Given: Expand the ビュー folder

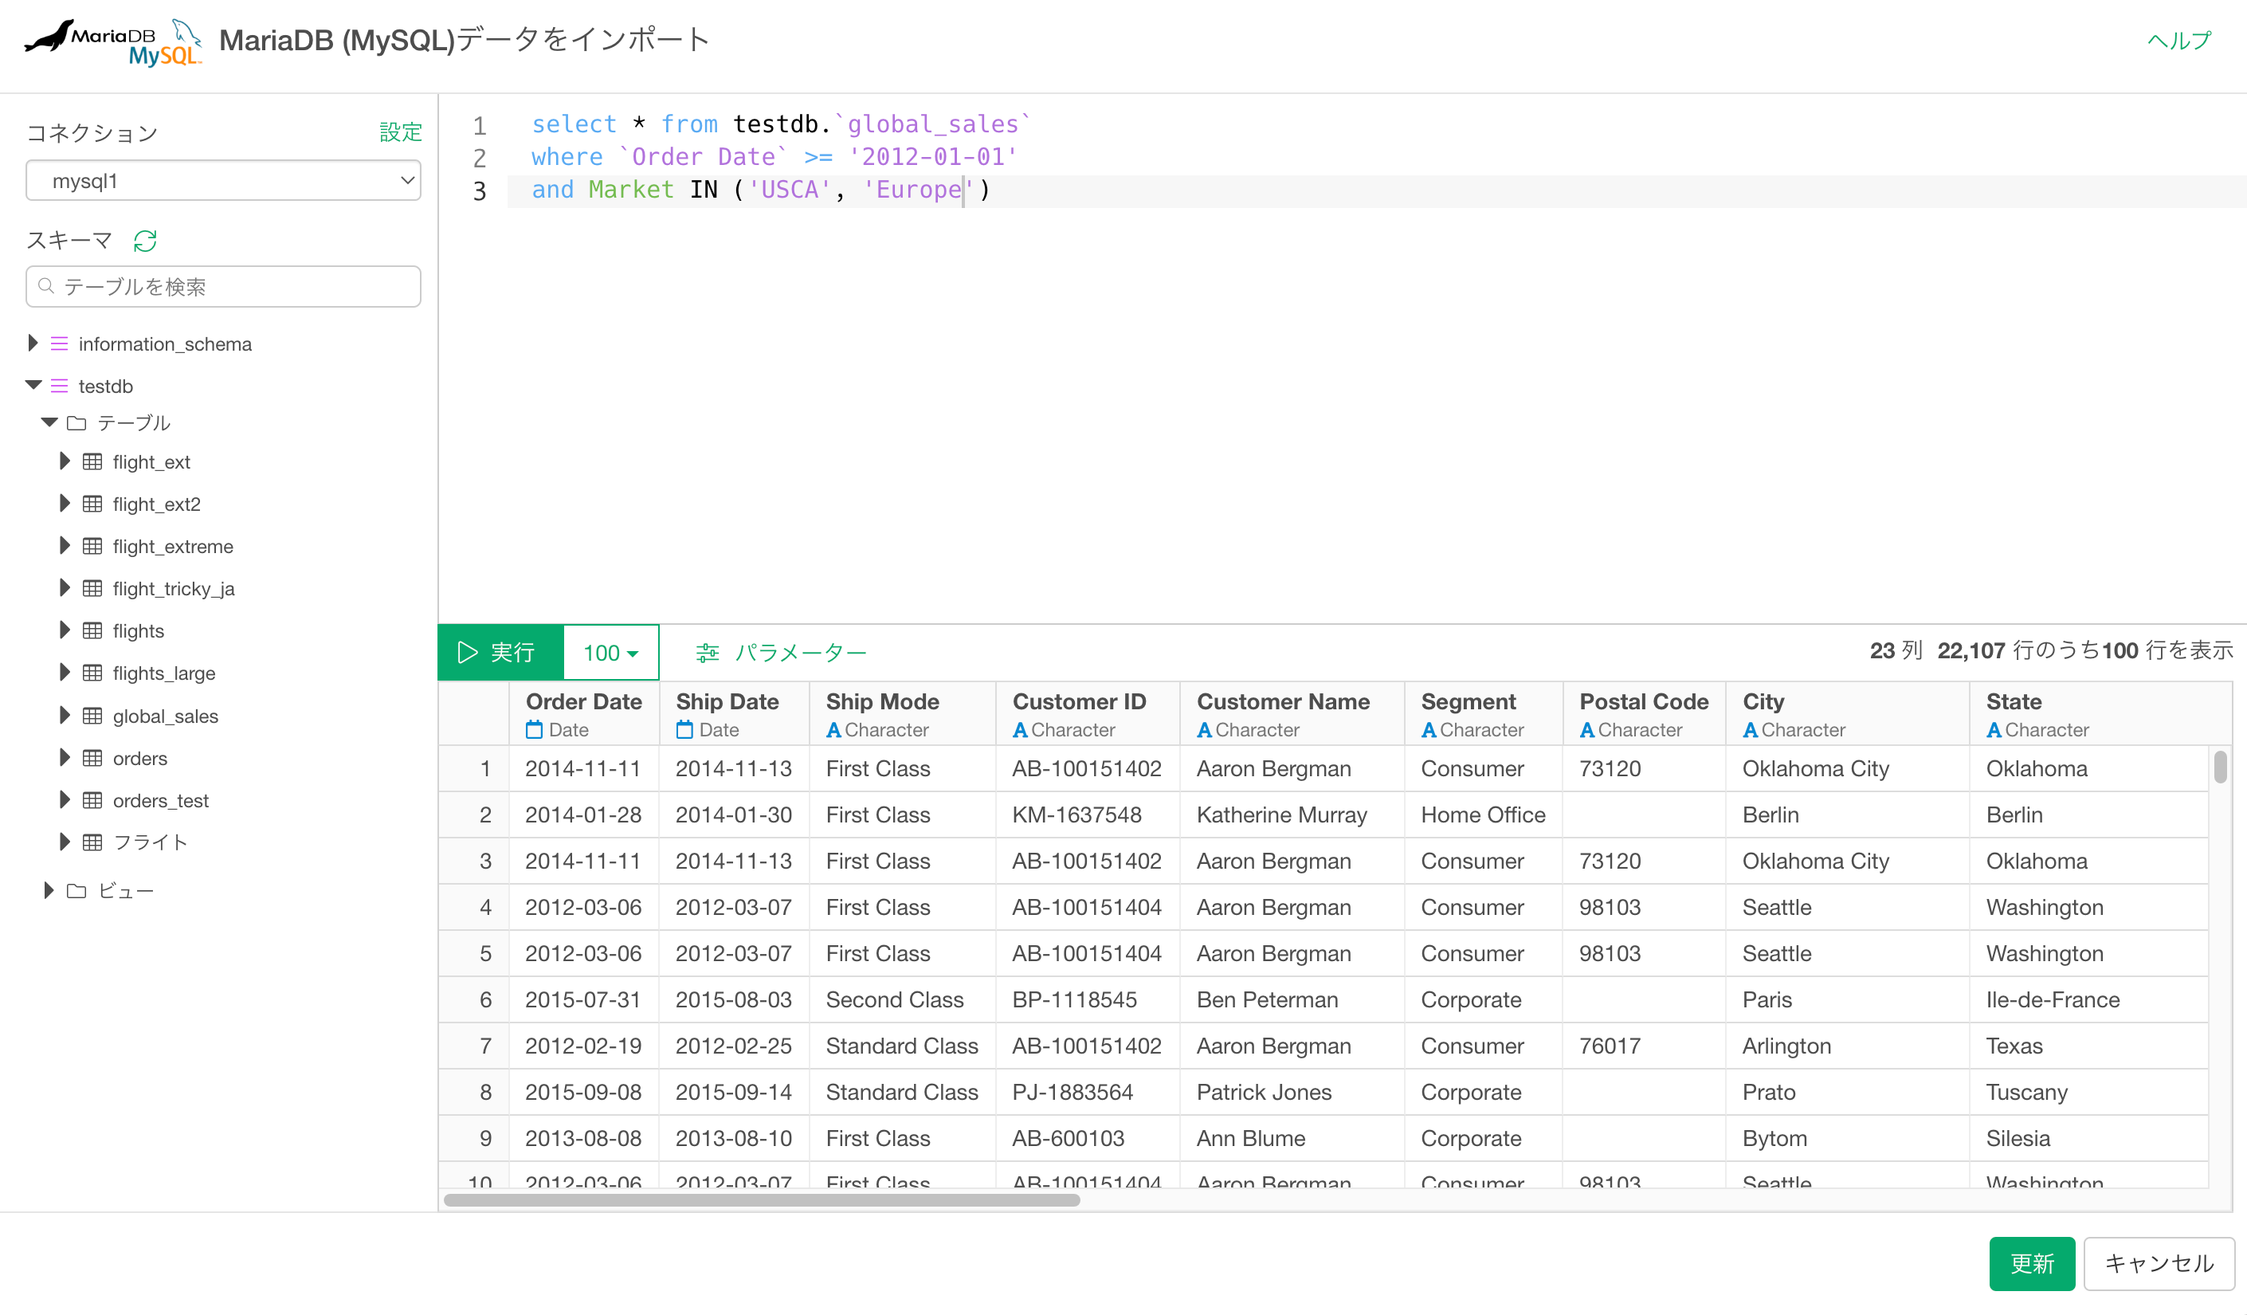Looking at the screenshot, I should click(49, 889).
